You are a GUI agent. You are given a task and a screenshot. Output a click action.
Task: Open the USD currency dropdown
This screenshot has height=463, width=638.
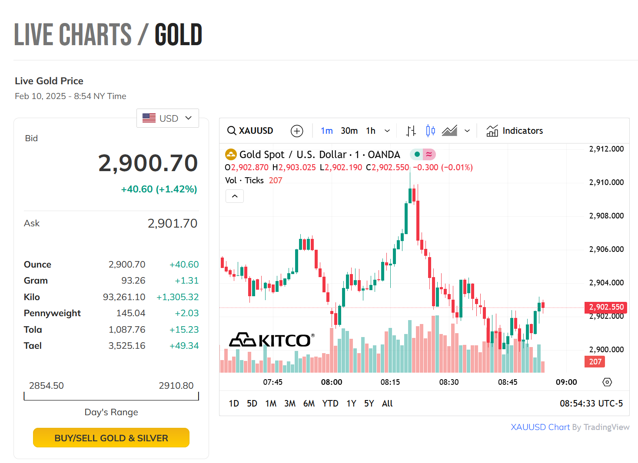[x=168, y=118]
